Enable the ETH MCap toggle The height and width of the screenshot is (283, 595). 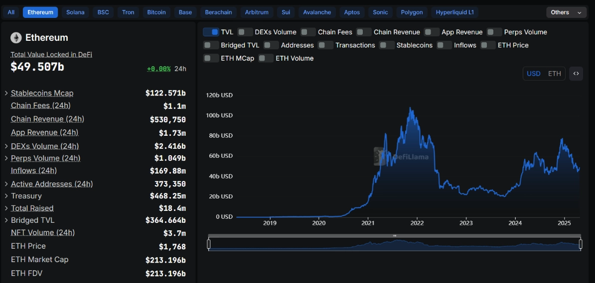(211, 58)
